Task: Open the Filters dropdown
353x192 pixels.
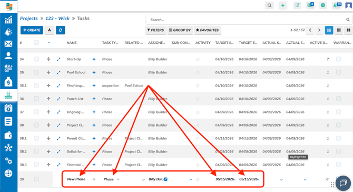Action: [x=156, y=30]
